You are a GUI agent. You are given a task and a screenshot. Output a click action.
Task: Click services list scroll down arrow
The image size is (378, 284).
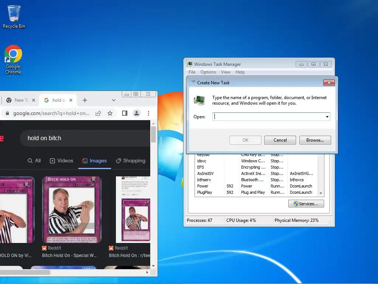pyautogui.click(x=321, y=193)
